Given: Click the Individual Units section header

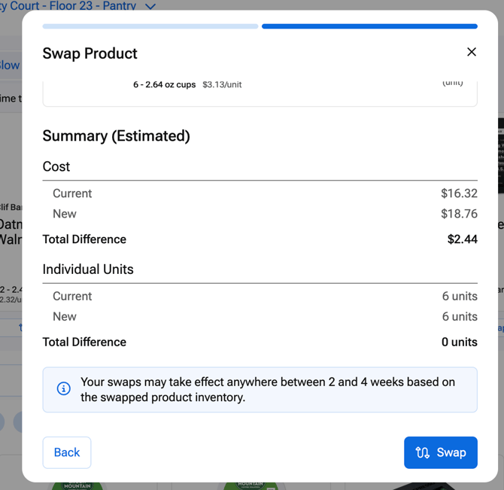Looking at the screenshot, I should (x=88, y=269).
